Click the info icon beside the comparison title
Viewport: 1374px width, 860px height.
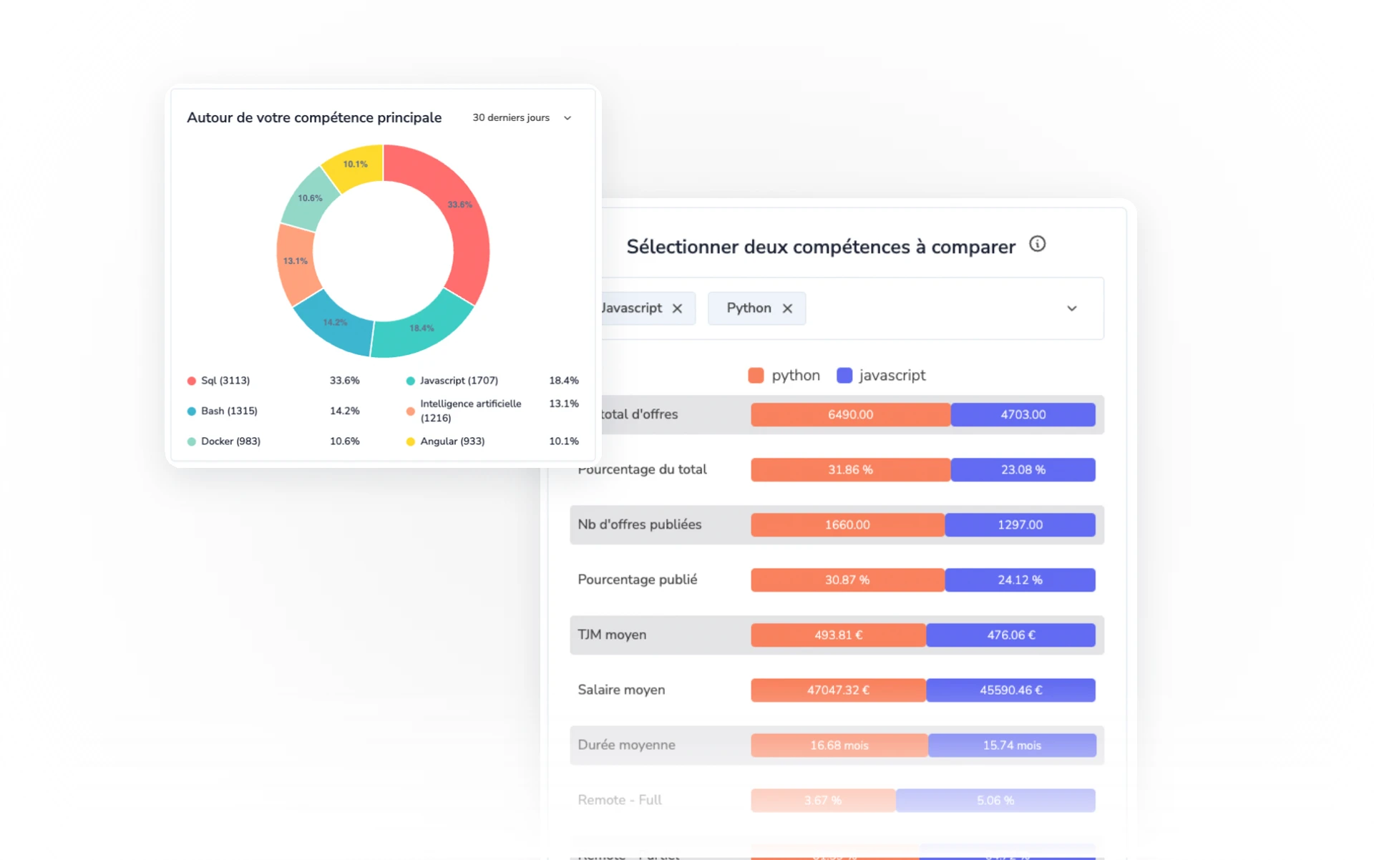click(x=1038, y=244)
